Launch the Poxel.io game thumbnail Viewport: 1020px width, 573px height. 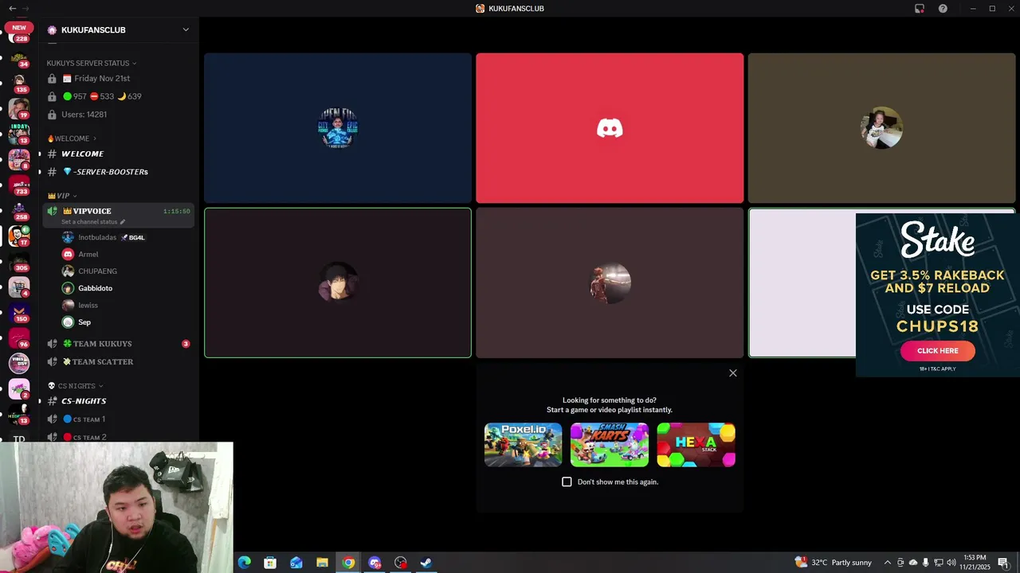[523, 445]
